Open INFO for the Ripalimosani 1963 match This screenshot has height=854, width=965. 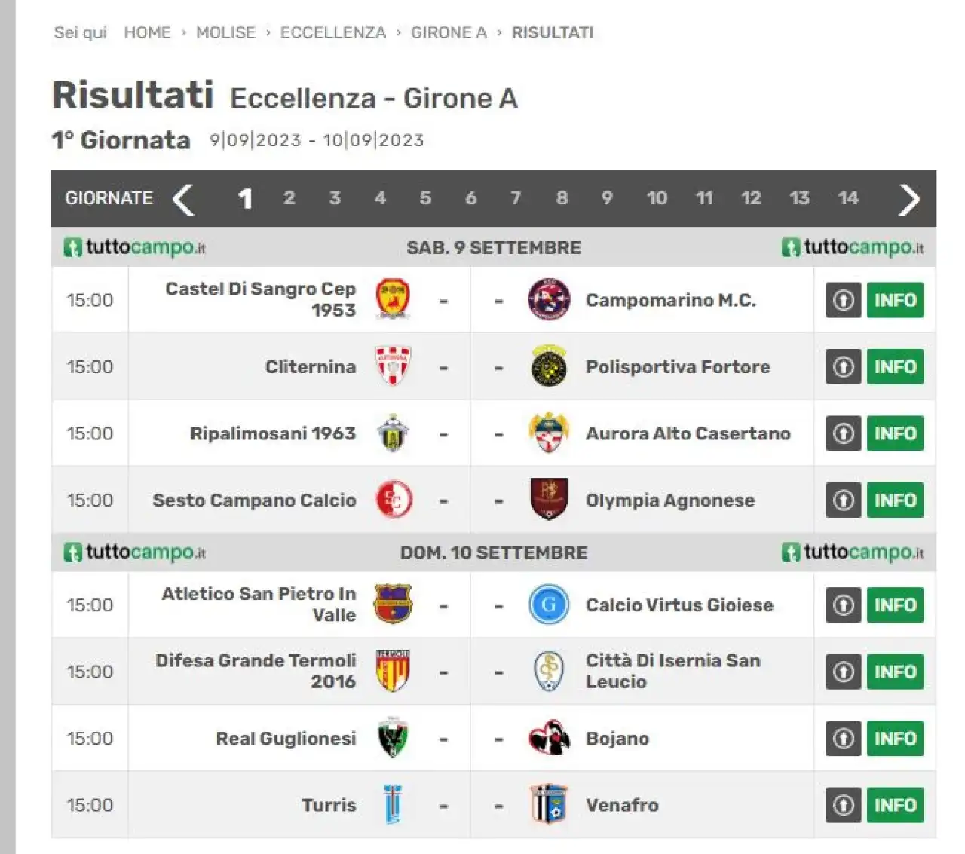pos(895,433)
